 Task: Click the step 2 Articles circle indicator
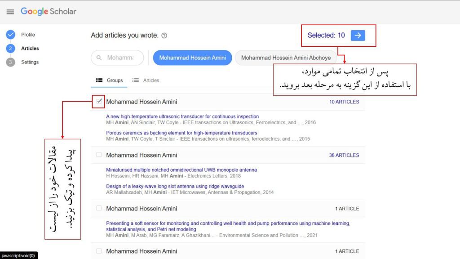[x=10, y=48]
